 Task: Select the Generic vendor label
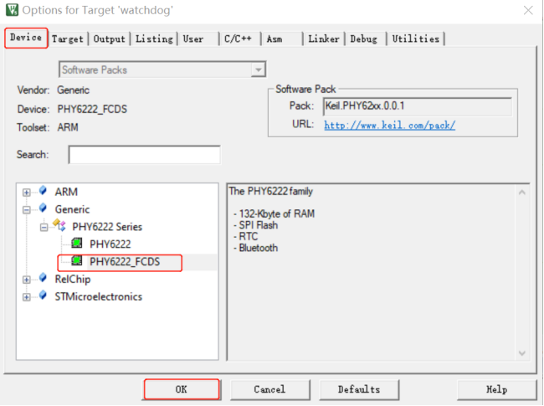(x=72, y=209)
